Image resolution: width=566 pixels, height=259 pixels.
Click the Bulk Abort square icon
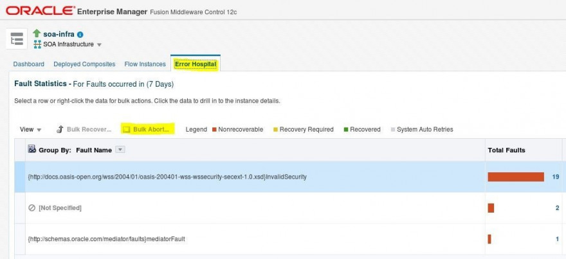point(126,130)
